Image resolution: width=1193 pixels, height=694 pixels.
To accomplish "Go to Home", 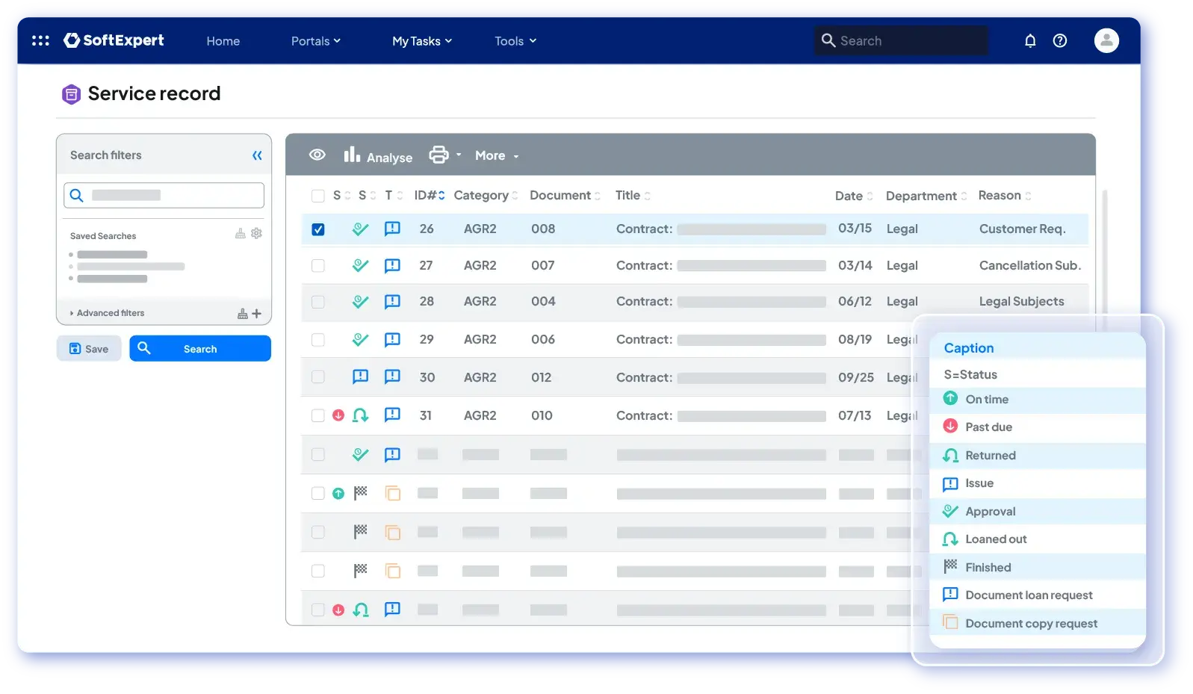I will (x=223, y=41).
